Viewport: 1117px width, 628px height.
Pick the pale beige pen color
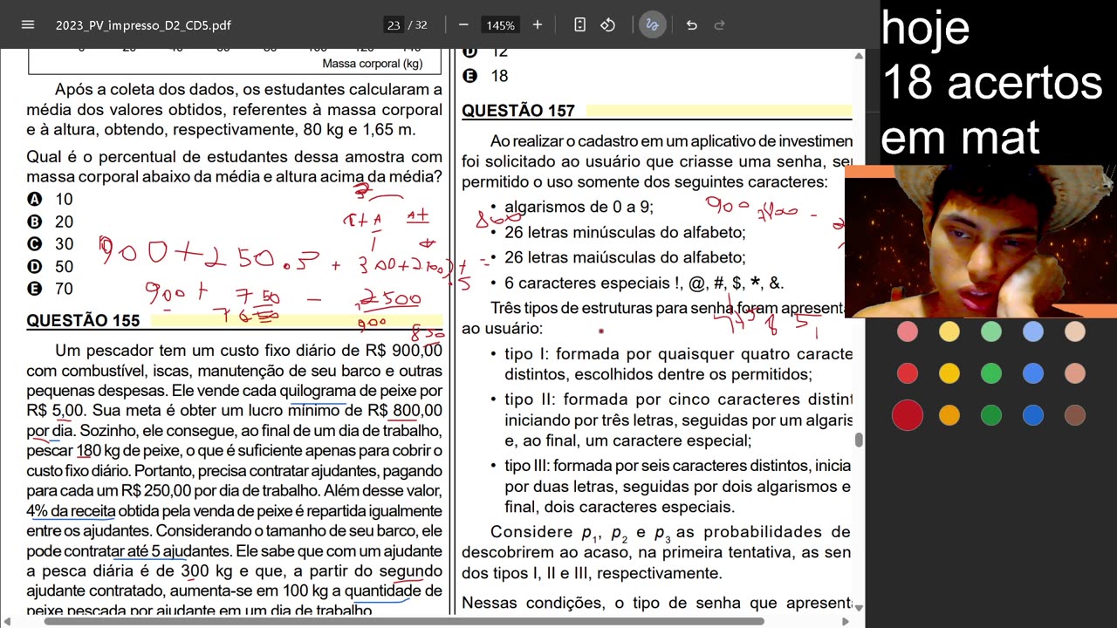coord(1075,331)
